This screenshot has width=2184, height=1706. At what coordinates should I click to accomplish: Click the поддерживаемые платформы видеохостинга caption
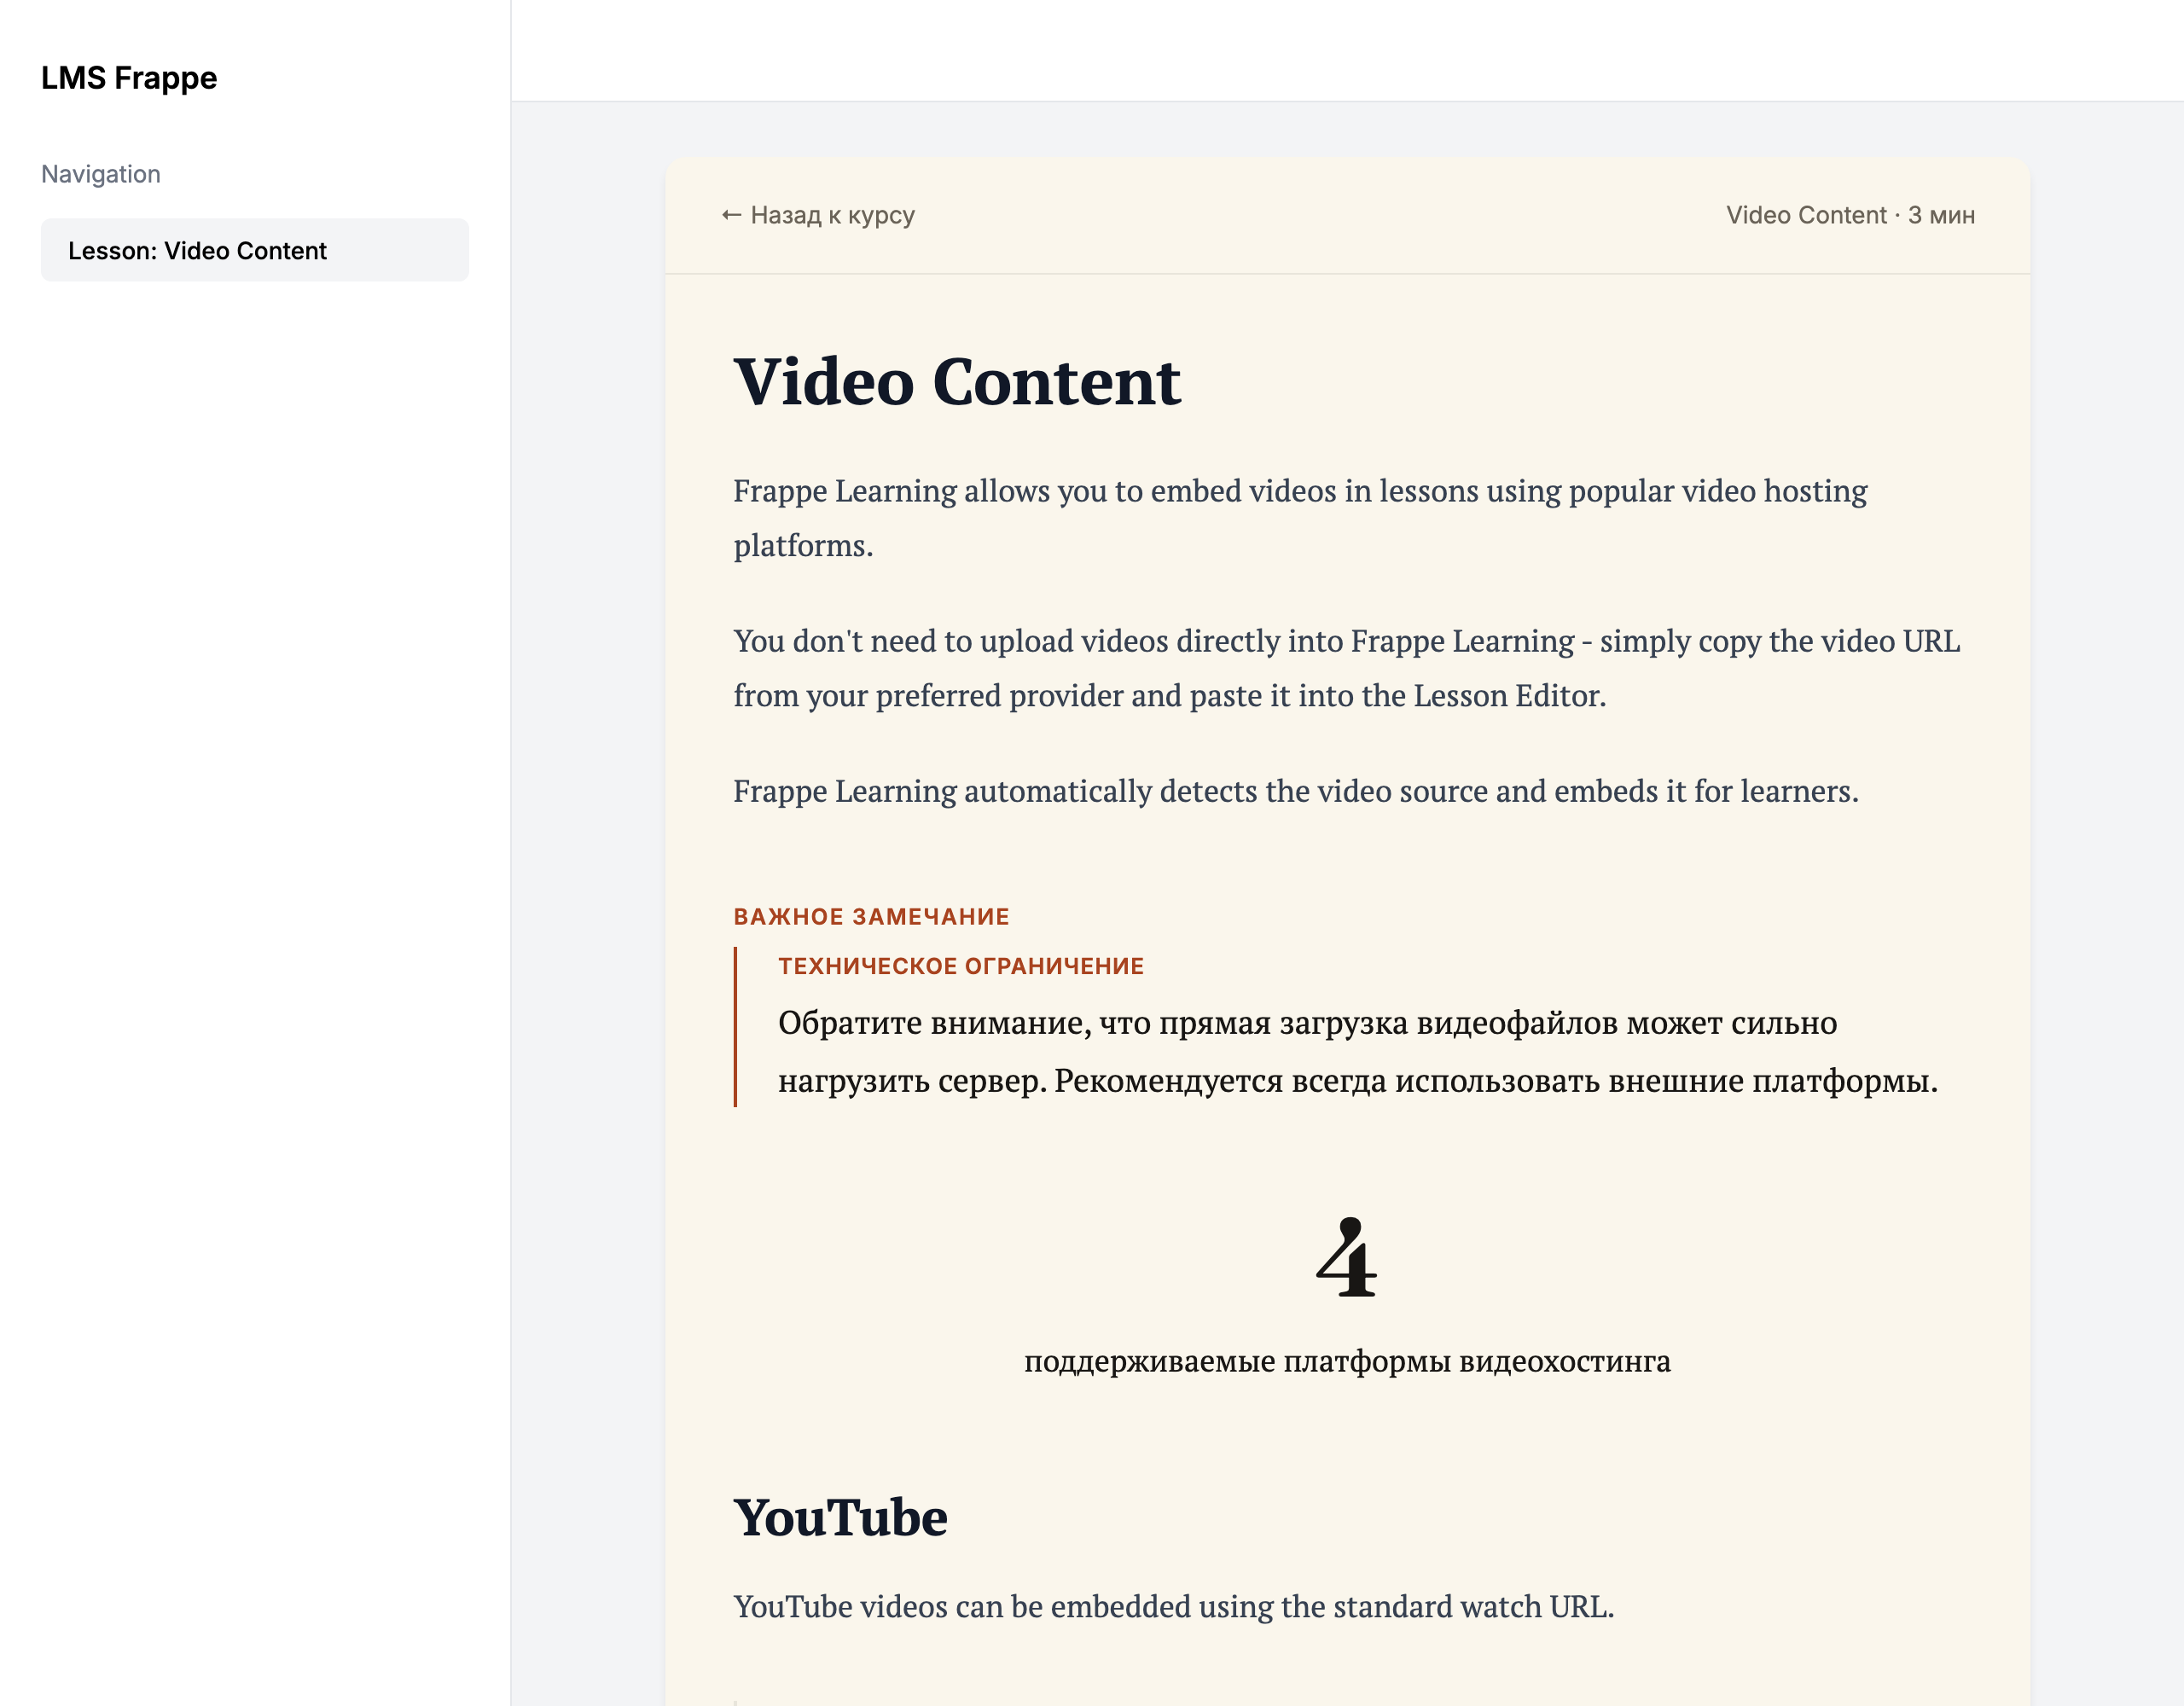pyautogui.click(x=1347, y=1361)
